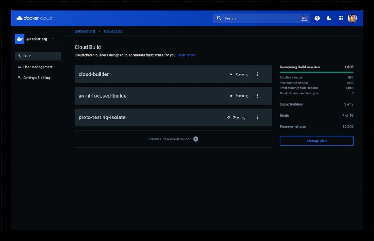
Task: Click the Remaining Build minutes progress bar
Action: point(317,72)
